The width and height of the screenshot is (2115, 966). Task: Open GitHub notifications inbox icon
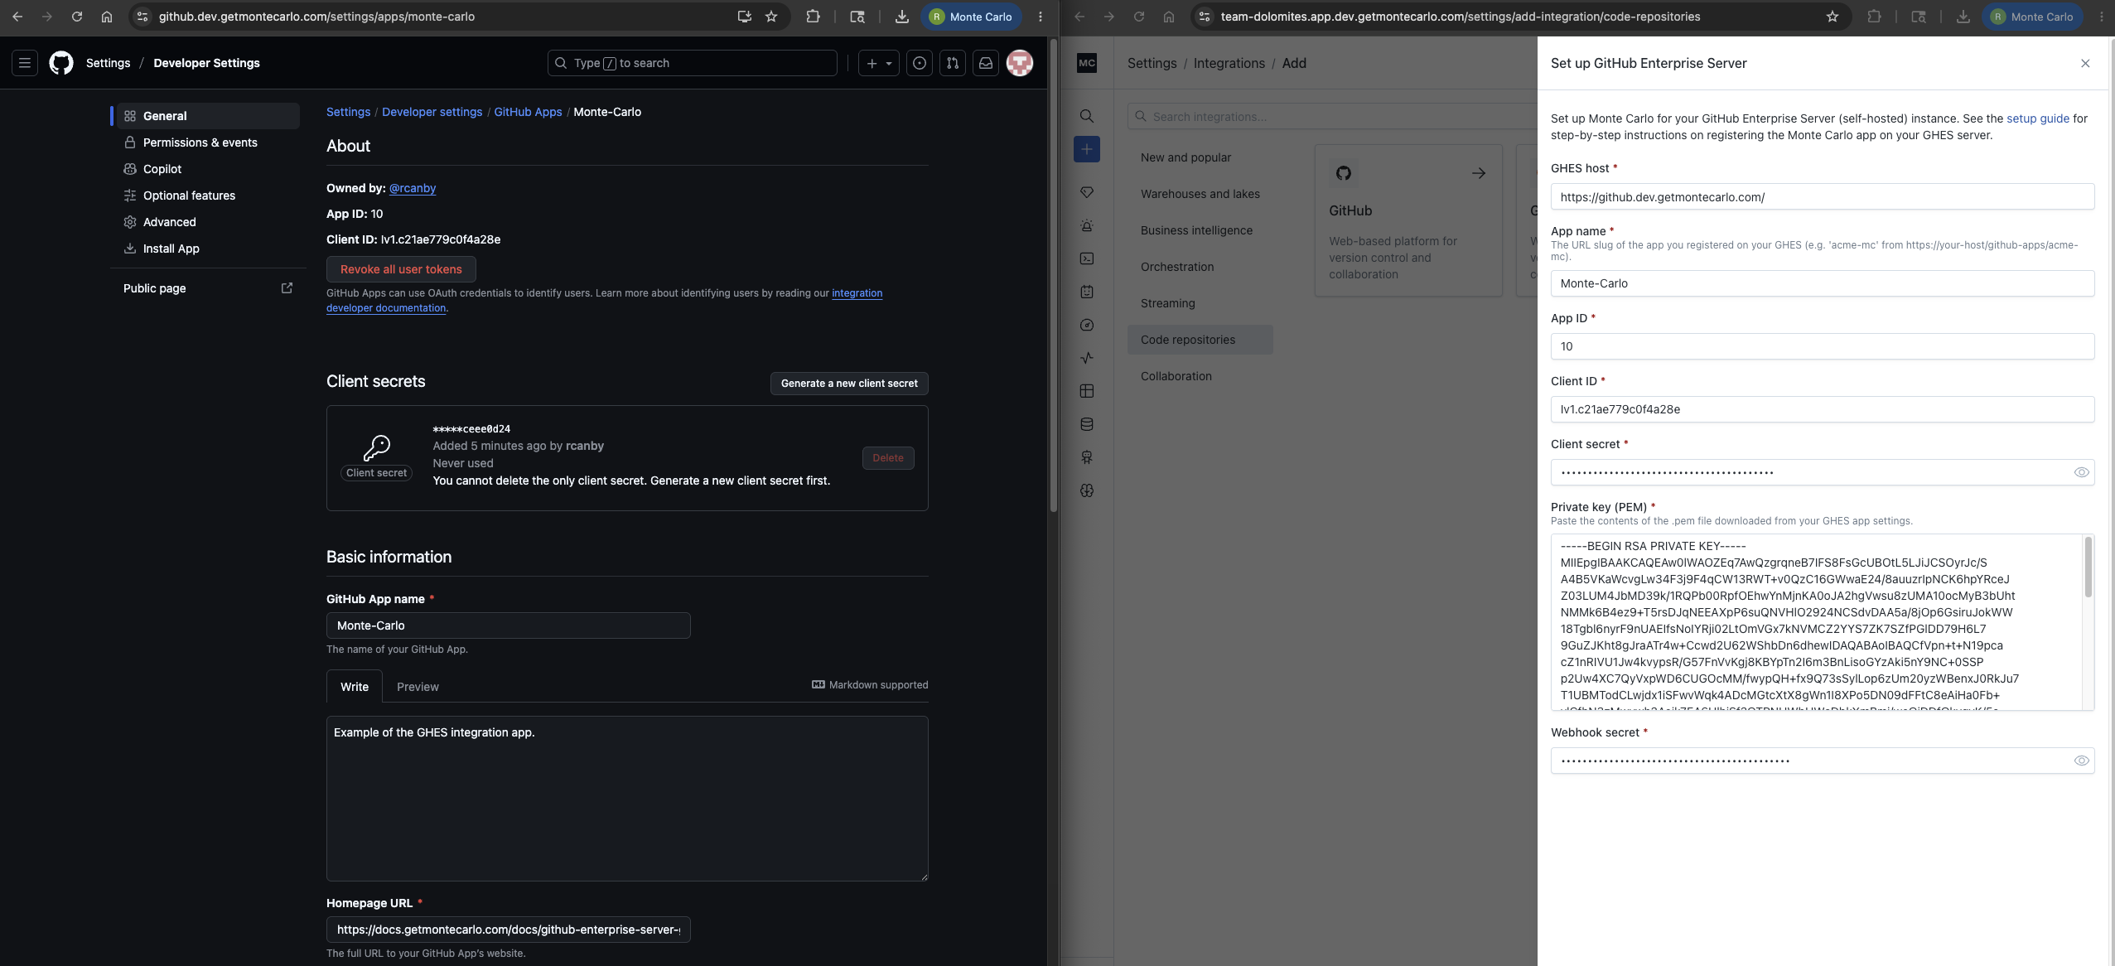tap(986, 63)
